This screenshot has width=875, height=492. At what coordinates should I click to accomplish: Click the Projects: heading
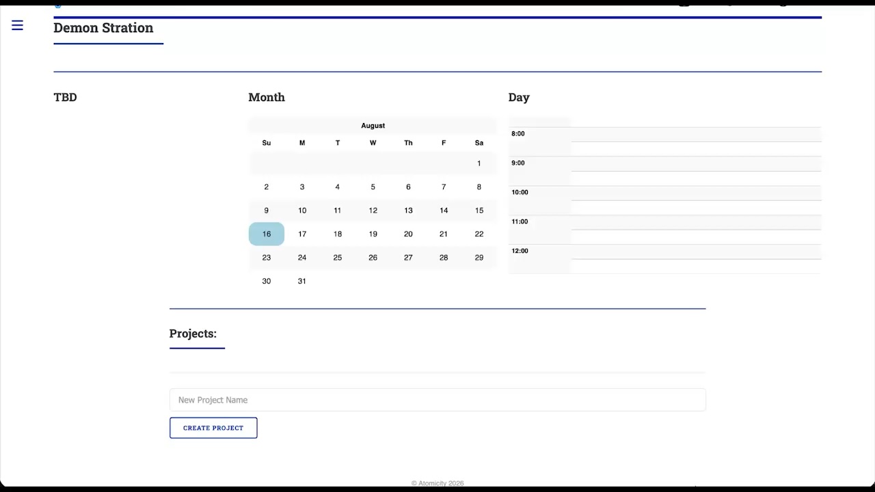click(193, 333)
